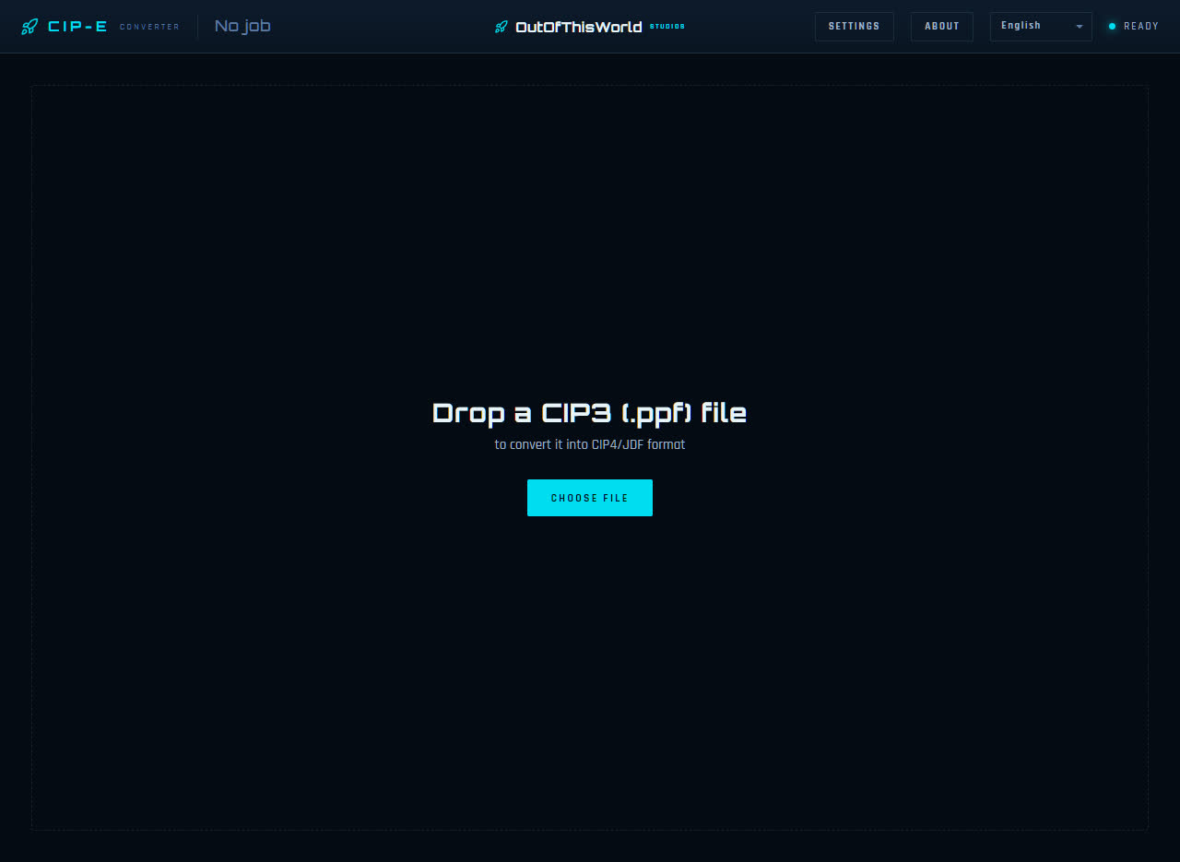
Task: Expand the English language dropdown
Action: [x=1041, y=27]
